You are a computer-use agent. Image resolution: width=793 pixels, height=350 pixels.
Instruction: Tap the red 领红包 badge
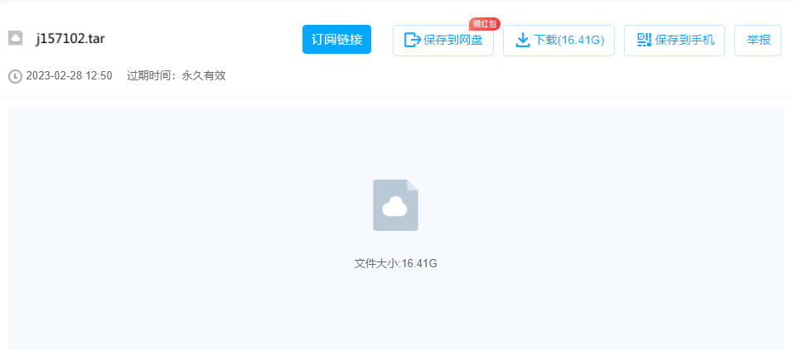tap(485, 24)
